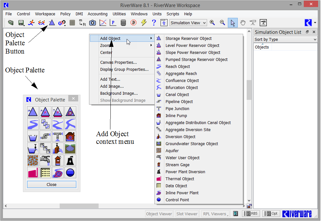Image resolution: width=321 pixels, height=222 pixels.
Task: Pick the Pipe Junction icon in palette
Action: click(58, 136)
